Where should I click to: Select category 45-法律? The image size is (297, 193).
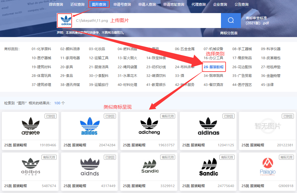[x=267, y=85]
